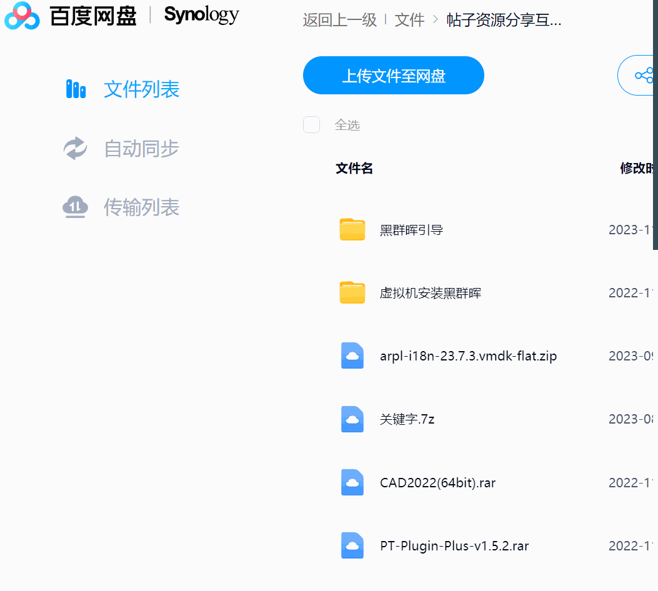The image size is (658, 591).
Task: Select file name PT-Plugin-Plus-v1.5.2.rar
Action: pos(454,546)
